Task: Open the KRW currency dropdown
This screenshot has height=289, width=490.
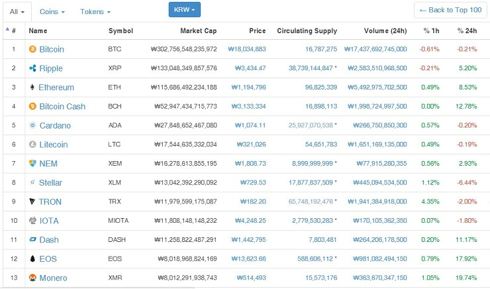Action: tap(184, 10)
